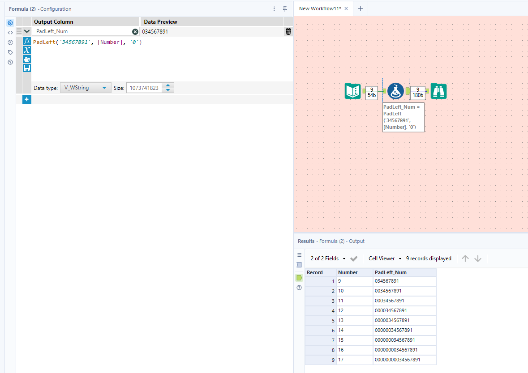Expand the Data type V_WString dropdown
Image resolution: width=528 pixels, height=373 pixels.
[105, 87]
